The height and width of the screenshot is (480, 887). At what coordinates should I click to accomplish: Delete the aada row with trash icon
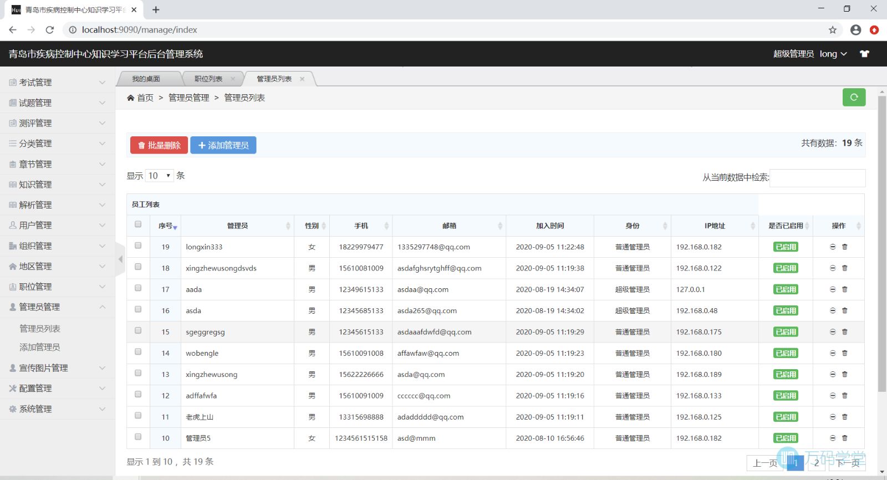(x=845, y=289)
